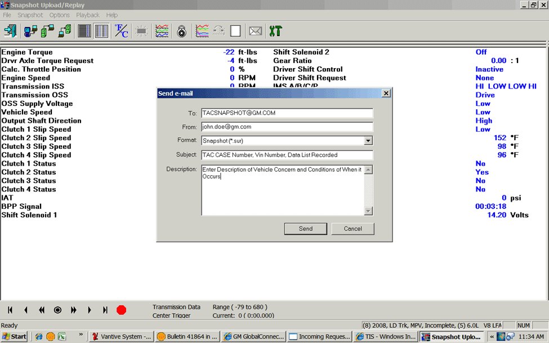
Task: Expand hidden quick launch icons chevron
Action: [x=81, y=336]
